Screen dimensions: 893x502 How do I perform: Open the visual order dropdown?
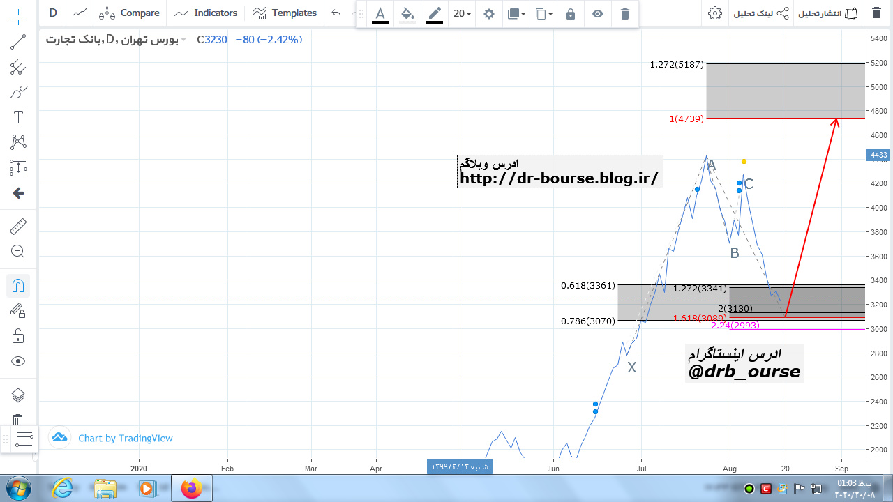tap(516, 14)
